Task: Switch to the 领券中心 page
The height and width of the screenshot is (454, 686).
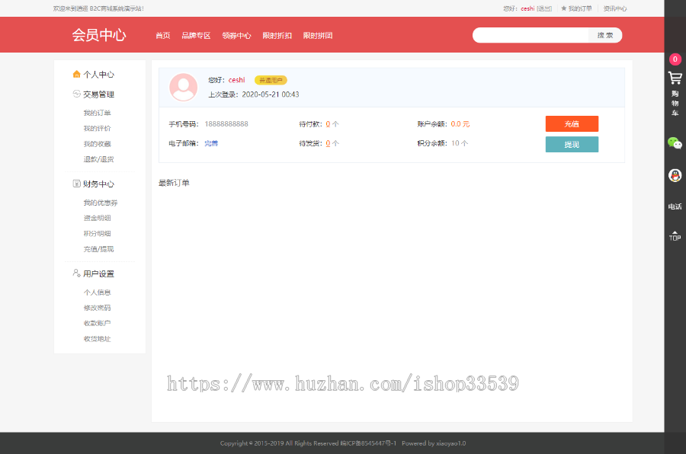Action: tap(236, 35)
